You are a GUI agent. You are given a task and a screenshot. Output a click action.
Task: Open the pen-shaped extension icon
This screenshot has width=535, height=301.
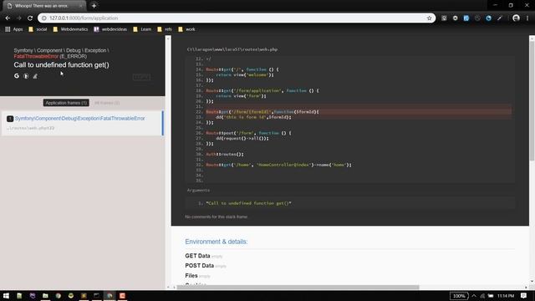[x=500, y=18]
